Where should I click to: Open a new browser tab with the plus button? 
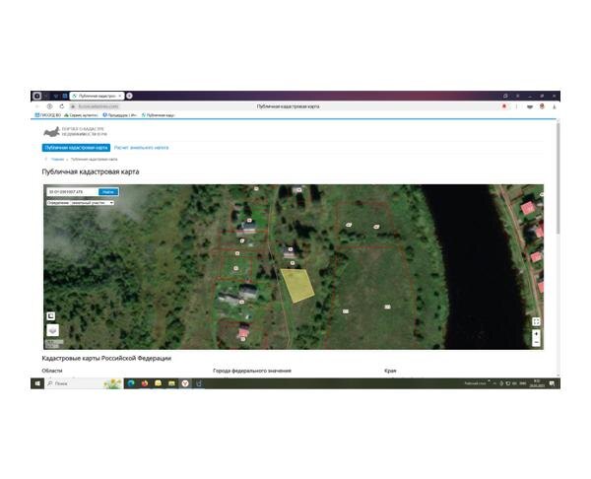[x=129, y=96]
